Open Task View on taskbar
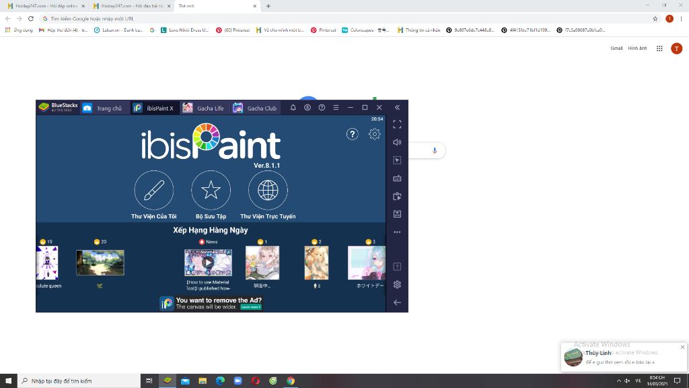Viewport: 689px width, 388px height. (149, 381)
